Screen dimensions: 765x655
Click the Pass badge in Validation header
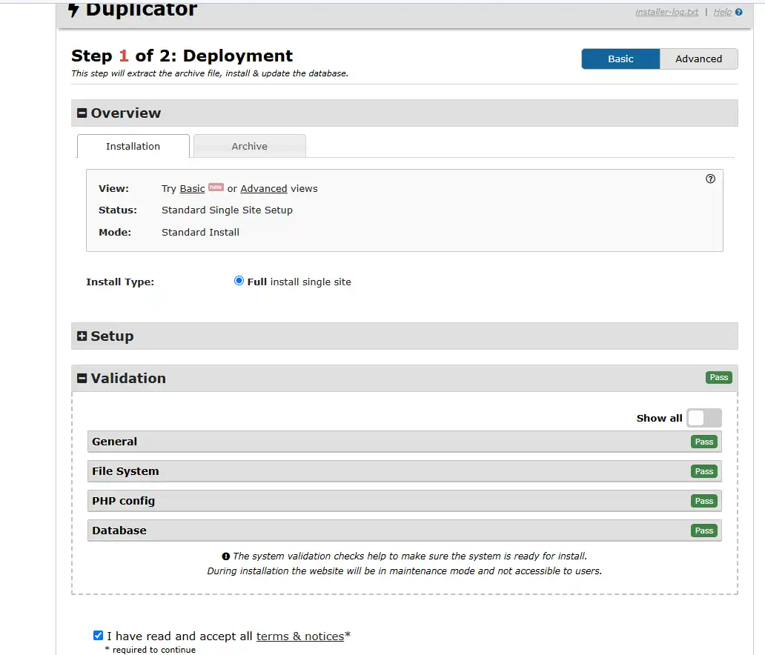718,377
